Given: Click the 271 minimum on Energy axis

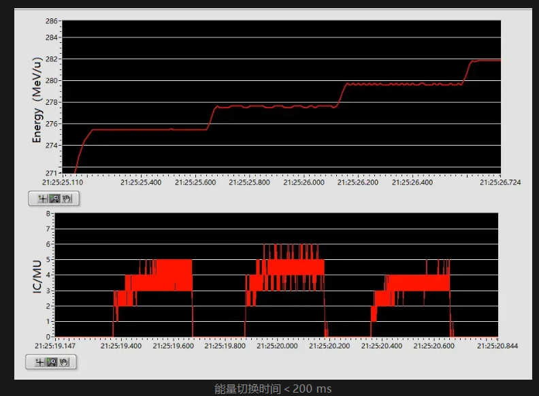Looking at the screenshot, I should [52, 173].
